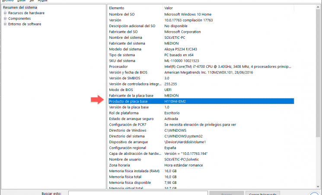Click the Activada value
Screen dimensions: 322x195
(171, 119)
